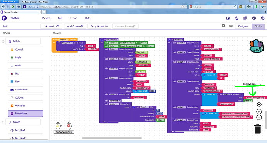
Task: Select the Logic blocks category
Action: pyautogui.click(x=25, y=58)
